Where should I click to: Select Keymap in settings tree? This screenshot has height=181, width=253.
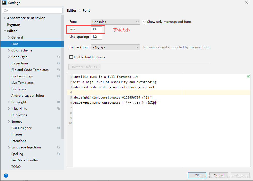13,24
